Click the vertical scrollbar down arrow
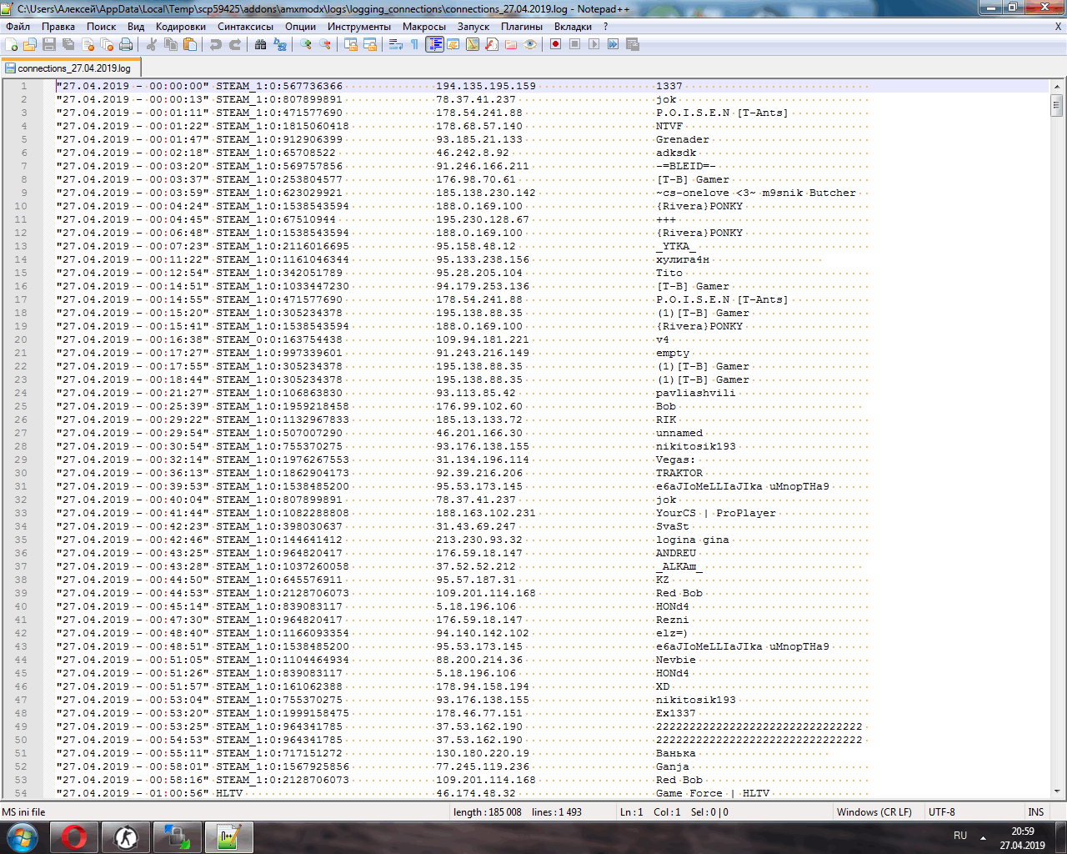Screen dimensions: 1067x854 [1057, 791]
